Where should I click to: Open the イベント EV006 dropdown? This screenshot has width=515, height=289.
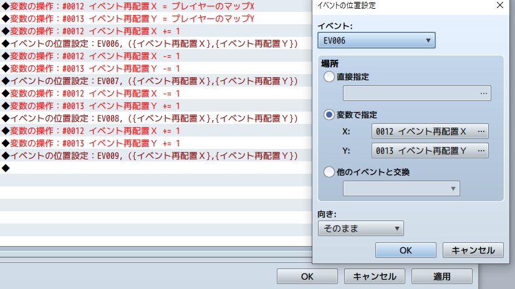(377, 40)
